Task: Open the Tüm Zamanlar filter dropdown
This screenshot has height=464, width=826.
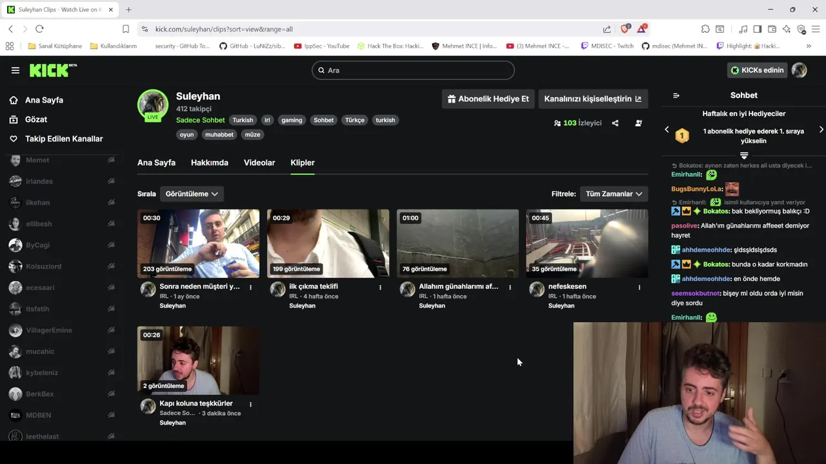Action: click(613, 193)
